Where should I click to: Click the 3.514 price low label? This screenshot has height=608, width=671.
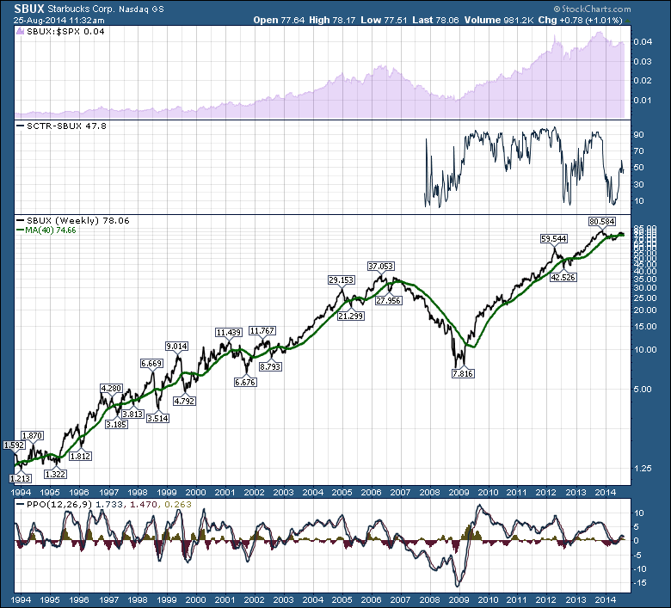coord(157,418)
